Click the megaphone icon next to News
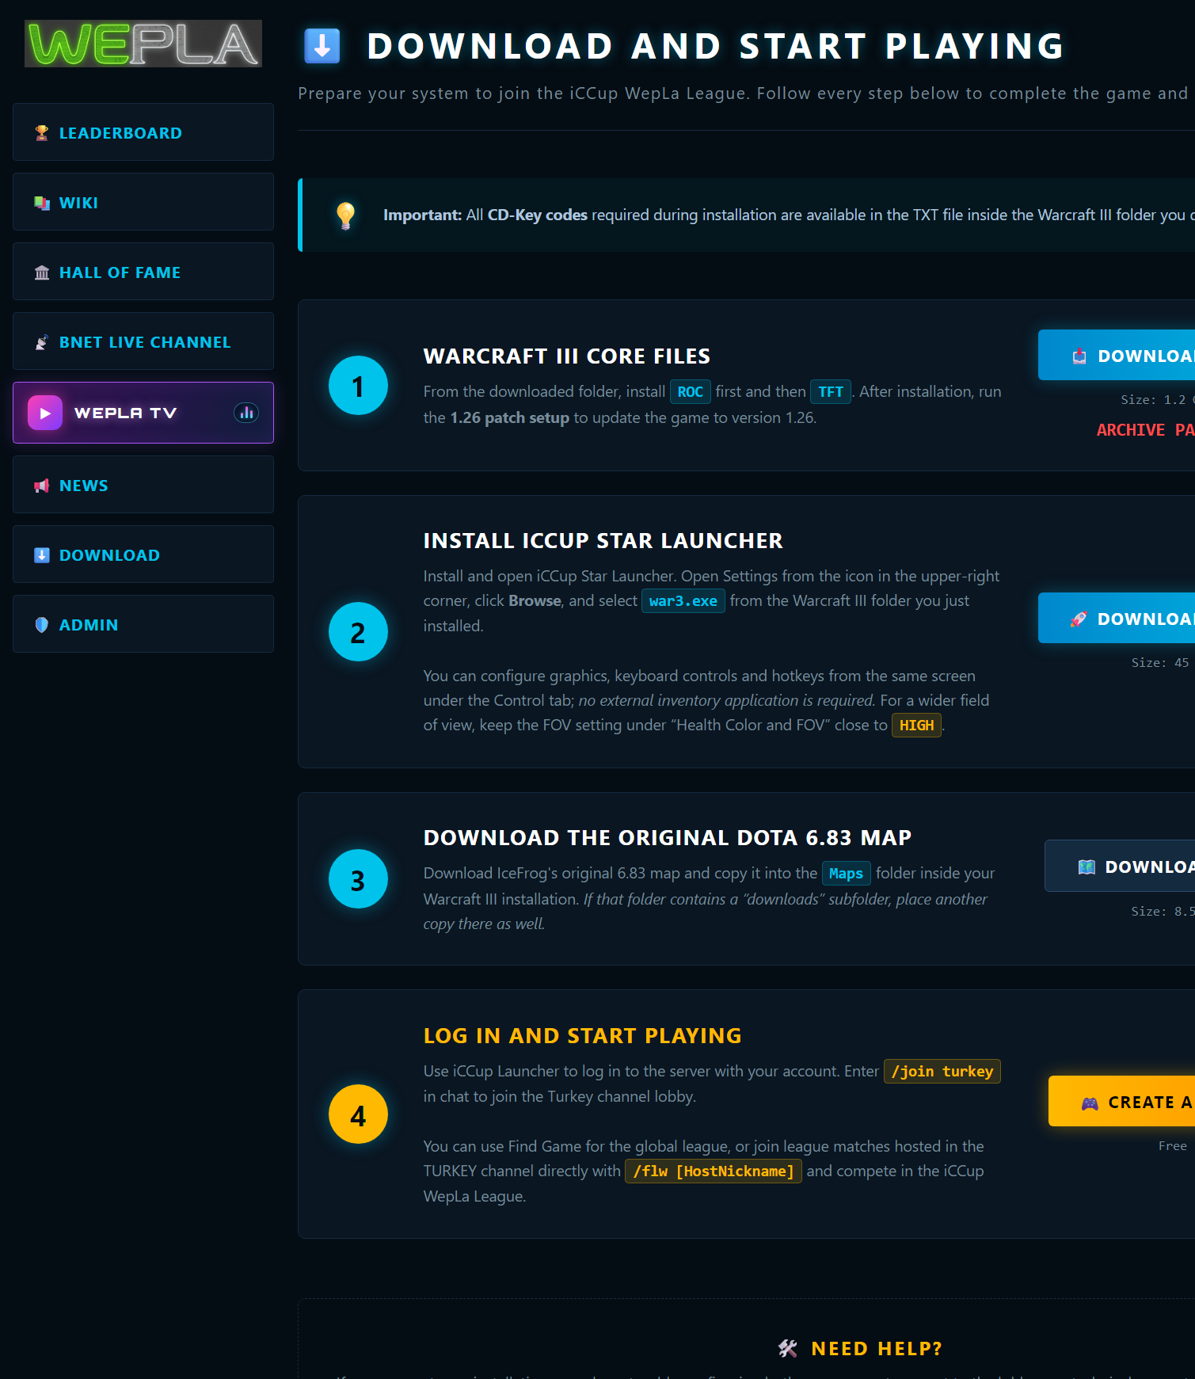Screen dimensions: 1195x1379 (42, 486)
